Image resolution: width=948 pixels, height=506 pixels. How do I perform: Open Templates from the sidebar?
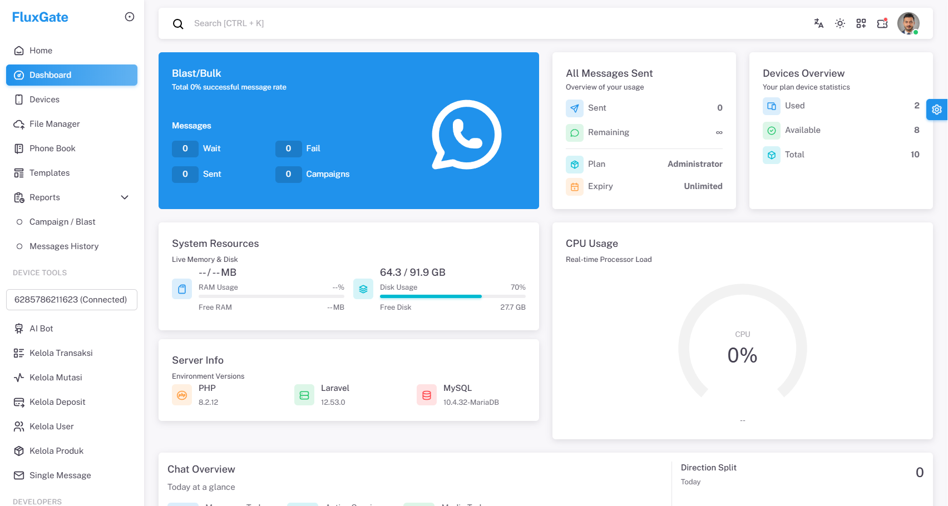(72, 173)
